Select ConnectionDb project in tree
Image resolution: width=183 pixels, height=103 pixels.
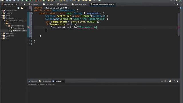[x=11, y=11]
